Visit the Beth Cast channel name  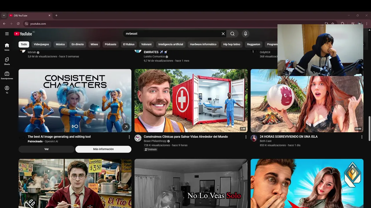[x=265, y=141]
